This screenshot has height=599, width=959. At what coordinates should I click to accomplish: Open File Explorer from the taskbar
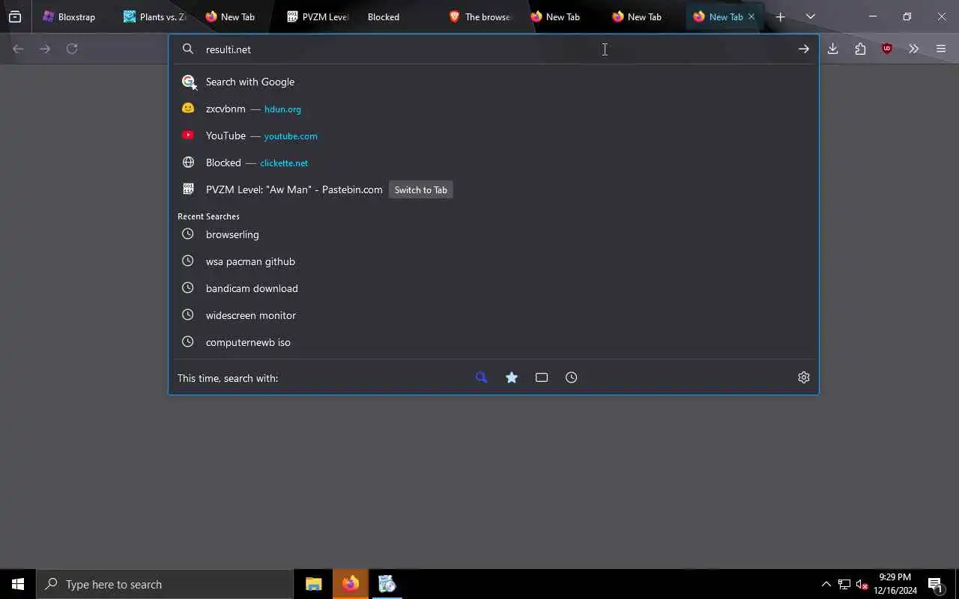[x=314, y=584]
